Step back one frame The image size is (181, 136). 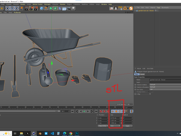click(x=81, y=111)
